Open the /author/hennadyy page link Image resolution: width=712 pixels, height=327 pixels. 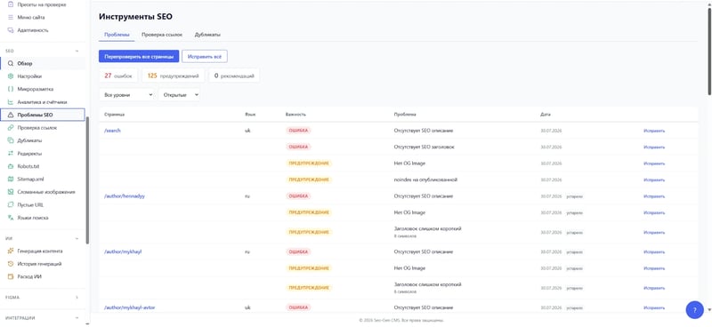(x=125, y=196)
